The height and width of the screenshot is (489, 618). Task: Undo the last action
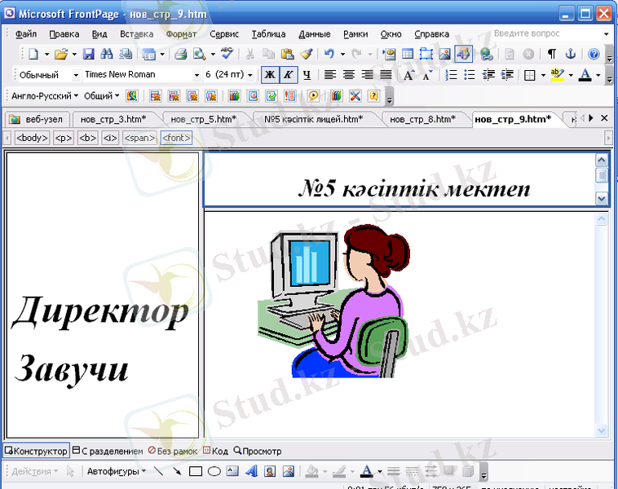[329, 54]
